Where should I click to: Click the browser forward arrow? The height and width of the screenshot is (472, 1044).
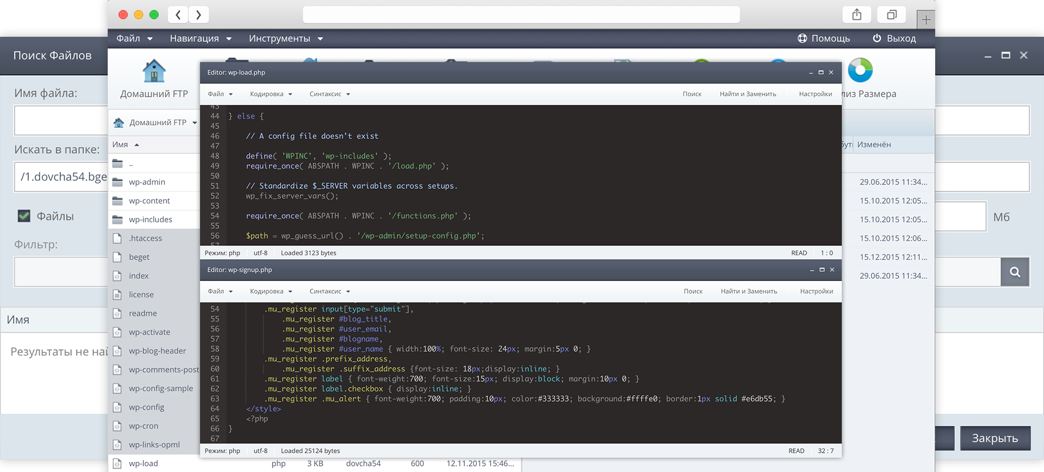(198, 15)
